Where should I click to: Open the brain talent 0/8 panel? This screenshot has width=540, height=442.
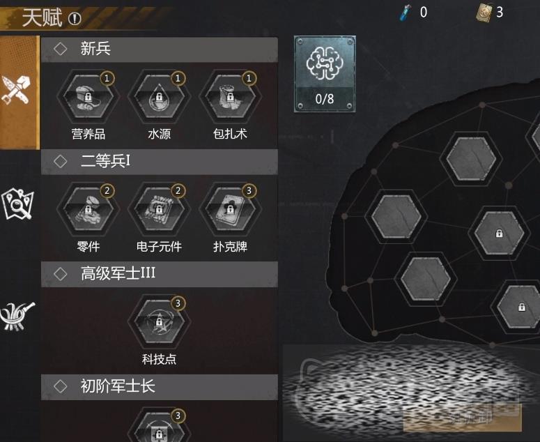click(325, 74)
